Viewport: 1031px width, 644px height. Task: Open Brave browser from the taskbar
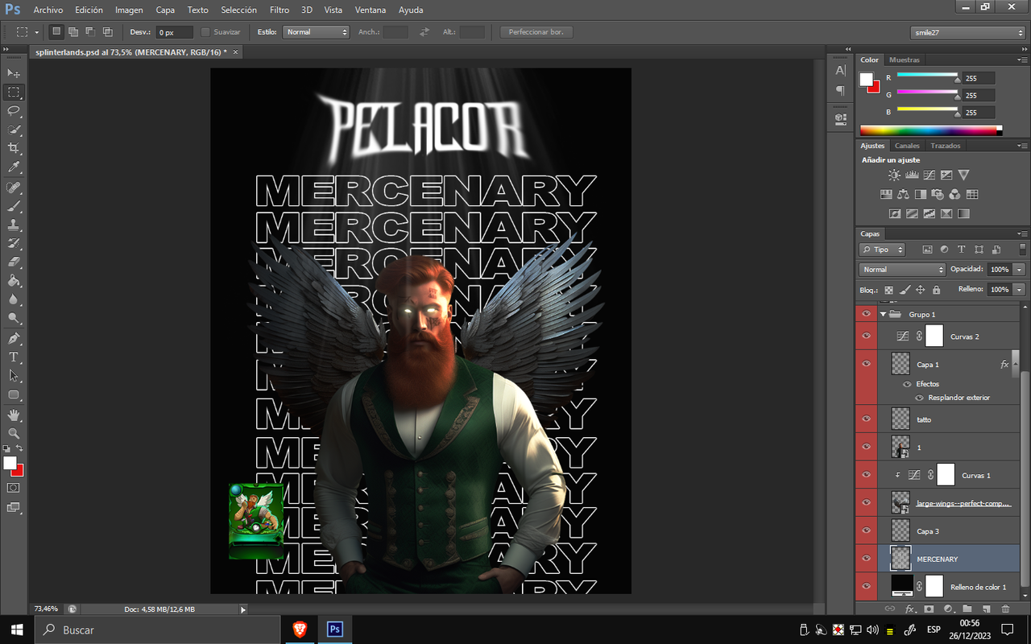(x=299, y=630)
